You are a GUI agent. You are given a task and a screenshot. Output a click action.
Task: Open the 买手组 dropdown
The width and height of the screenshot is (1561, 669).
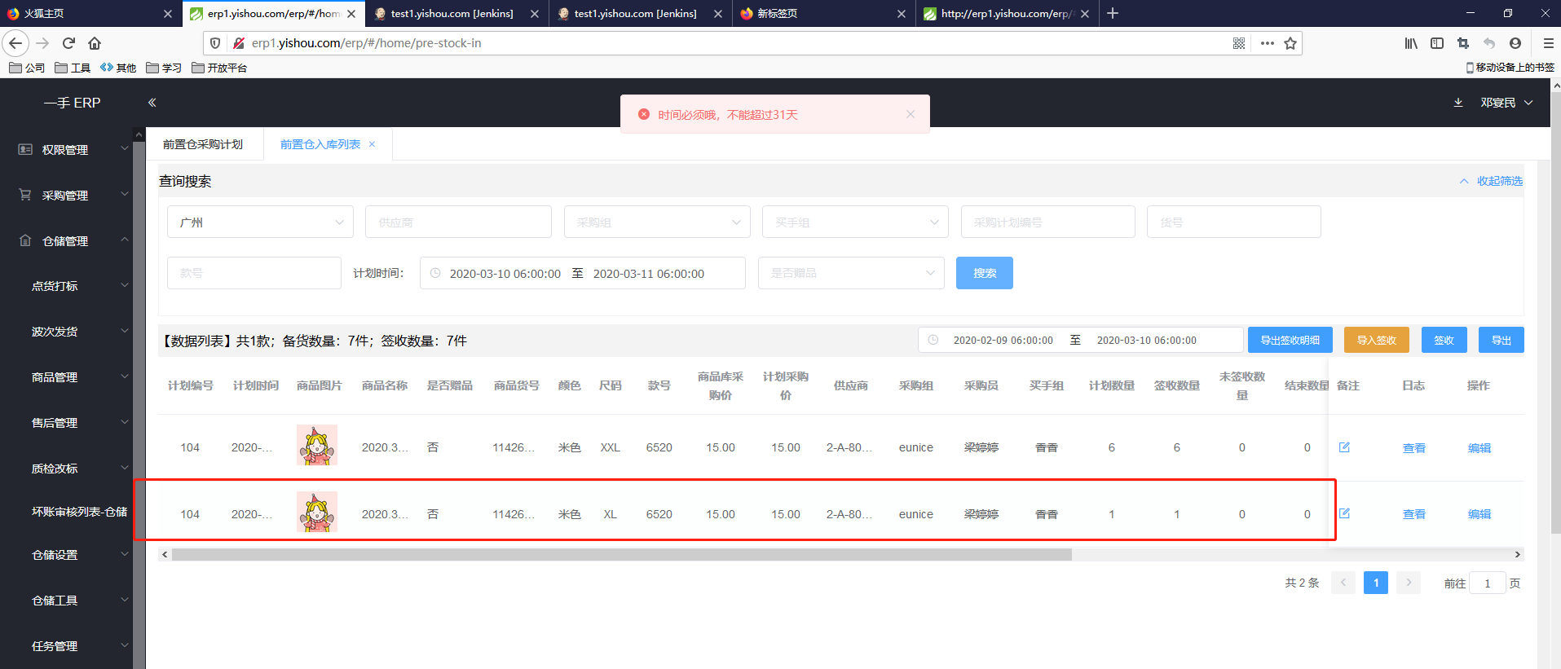point(855,222)
